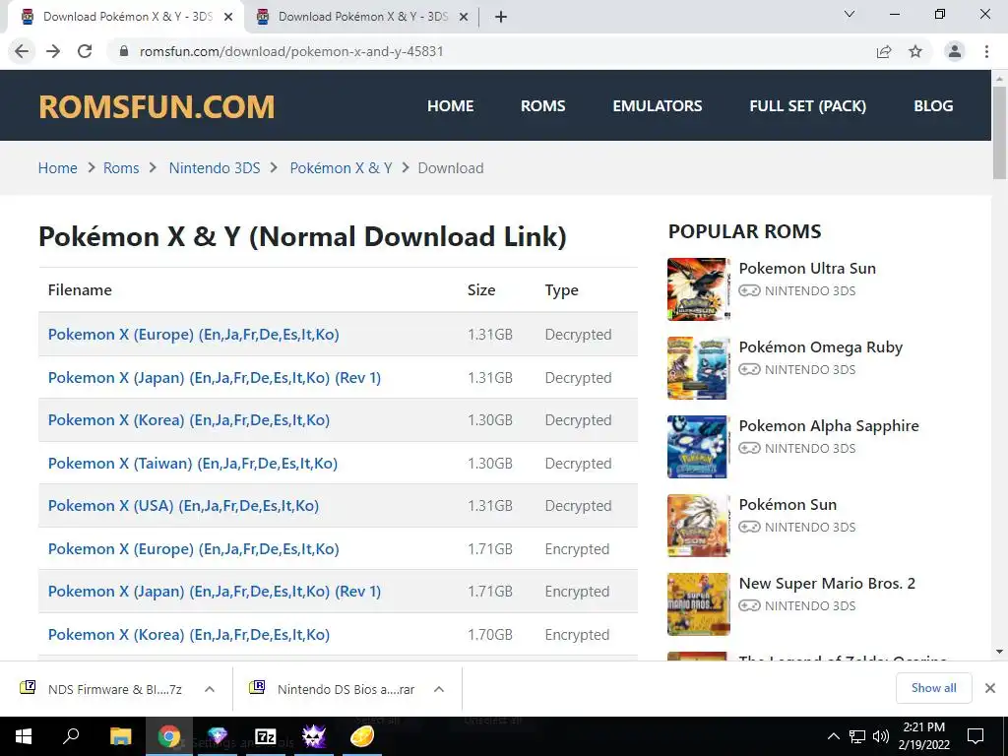1008x756 pixels.
Task: Open the FULL SET (PACK) navigation item
Action: (807, 106)
